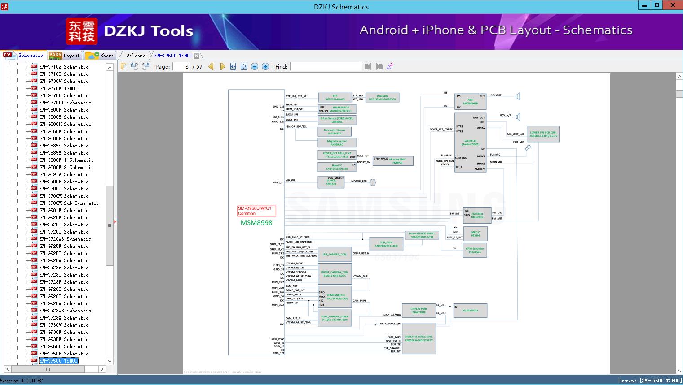Click tree list scroll up arrow

coord(110,67)
